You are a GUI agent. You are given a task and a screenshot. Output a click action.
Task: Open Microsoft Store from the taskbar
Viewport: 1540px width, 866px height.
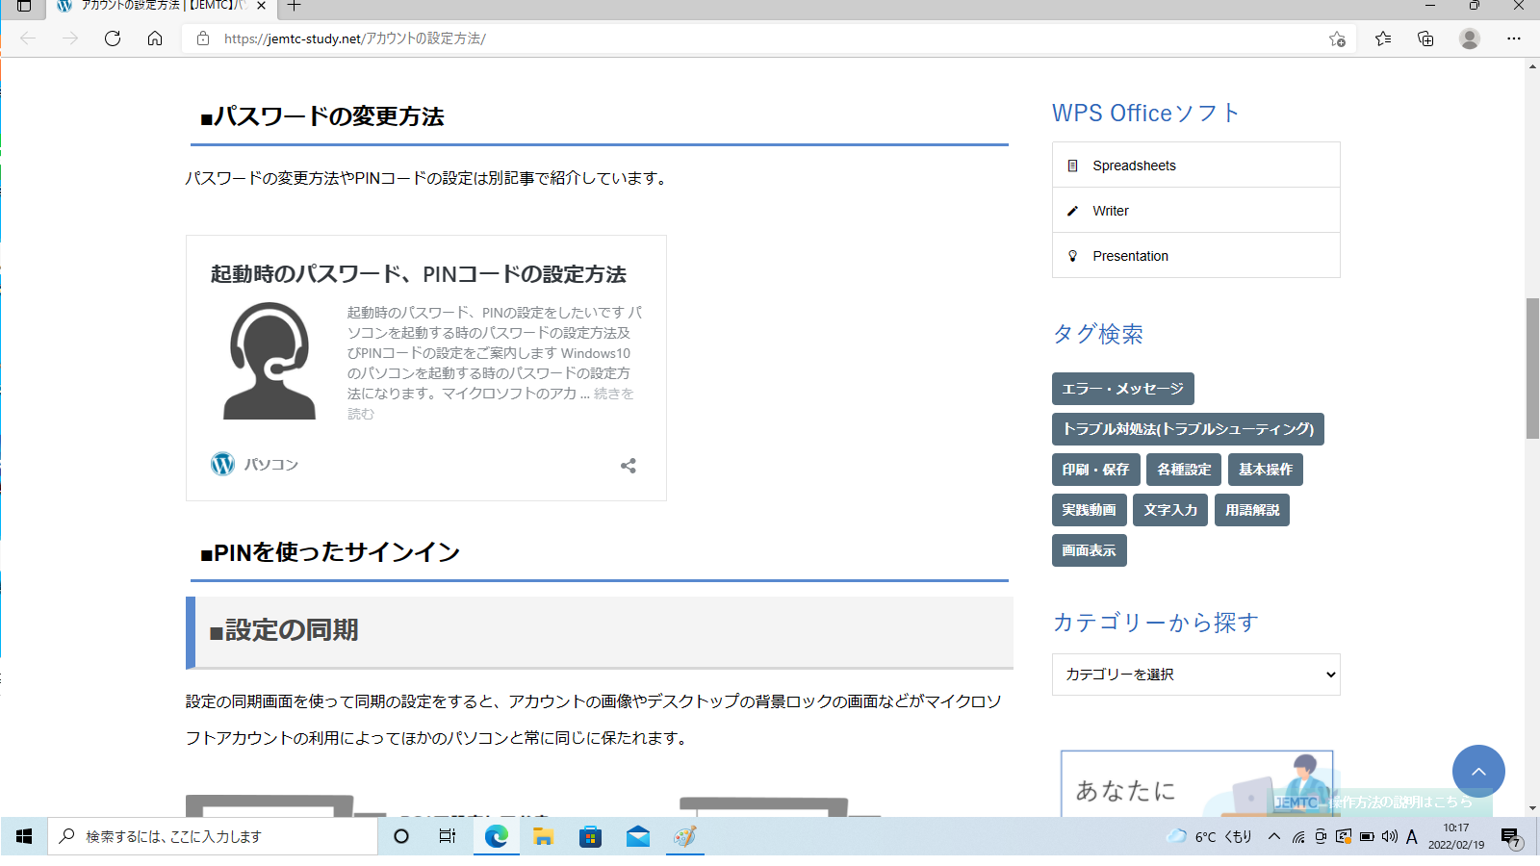click(x=590, y=837)
